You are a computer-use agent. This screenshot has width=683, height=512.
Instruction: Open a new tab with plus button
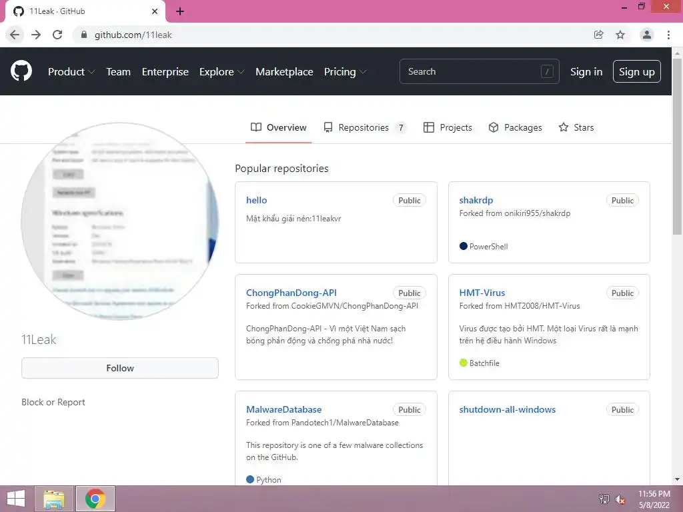click(180, 11)
